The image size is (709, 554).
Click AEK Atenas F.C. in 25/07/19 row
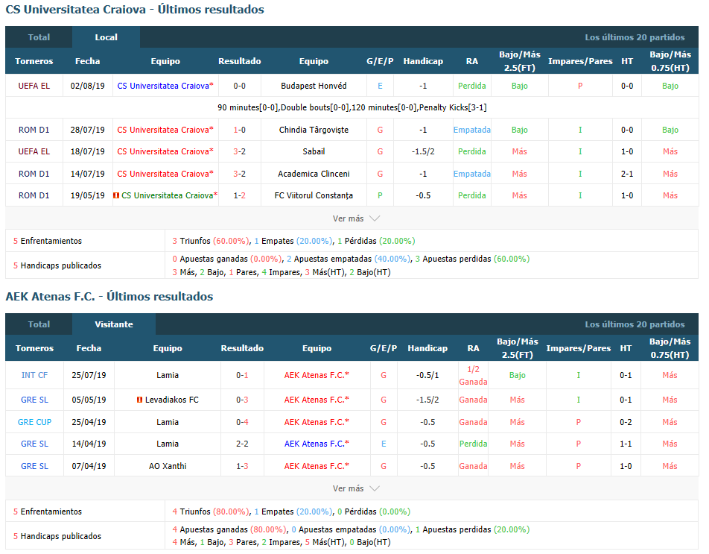[x=317, y=375]
